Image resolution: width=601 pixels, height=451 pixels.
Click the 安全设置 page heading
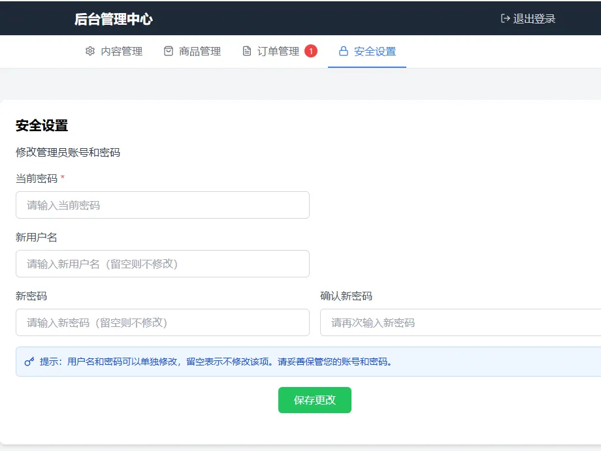tap(41, 125)
